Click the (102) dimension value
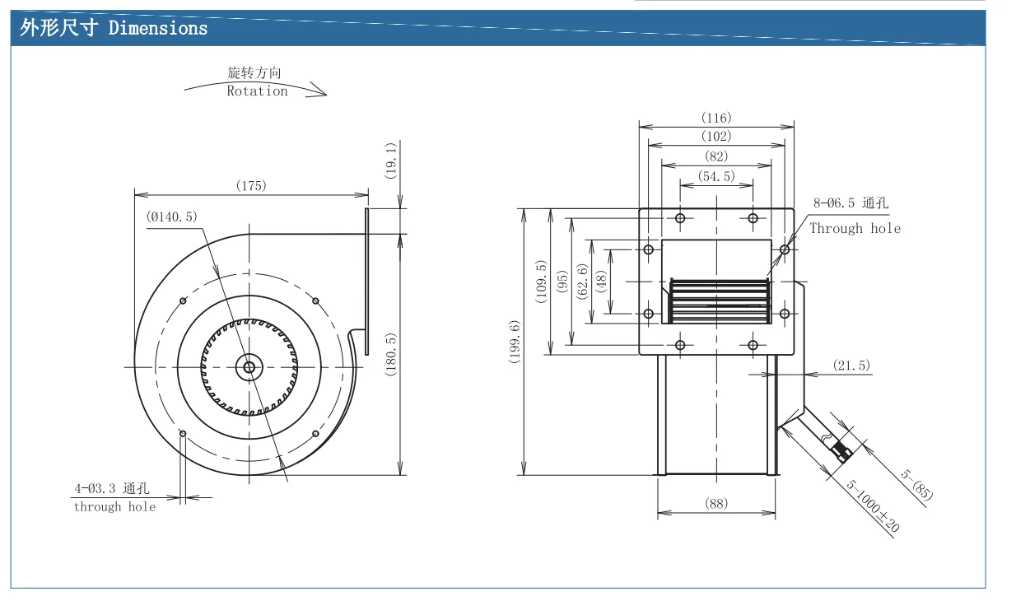 (x=716, y=136)
